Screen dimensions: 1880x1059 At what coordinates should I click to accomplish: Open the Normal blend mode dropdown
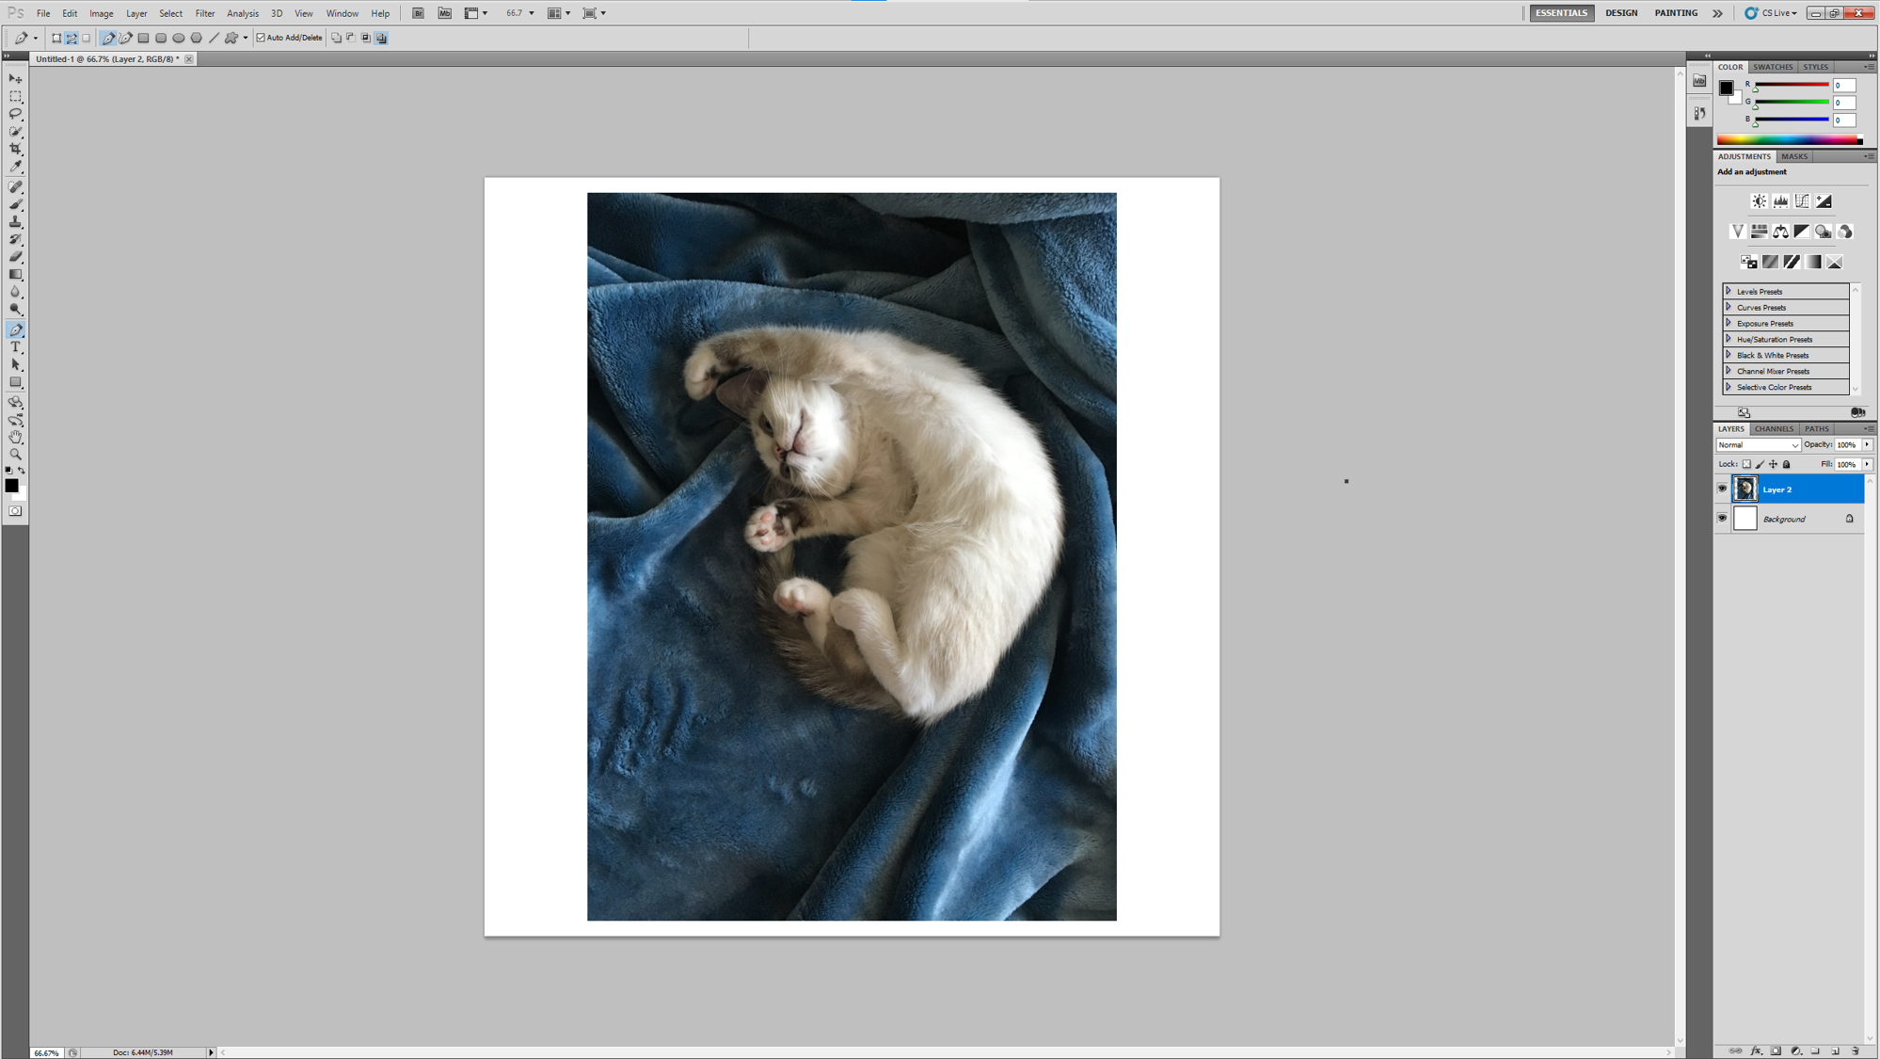1758,445
